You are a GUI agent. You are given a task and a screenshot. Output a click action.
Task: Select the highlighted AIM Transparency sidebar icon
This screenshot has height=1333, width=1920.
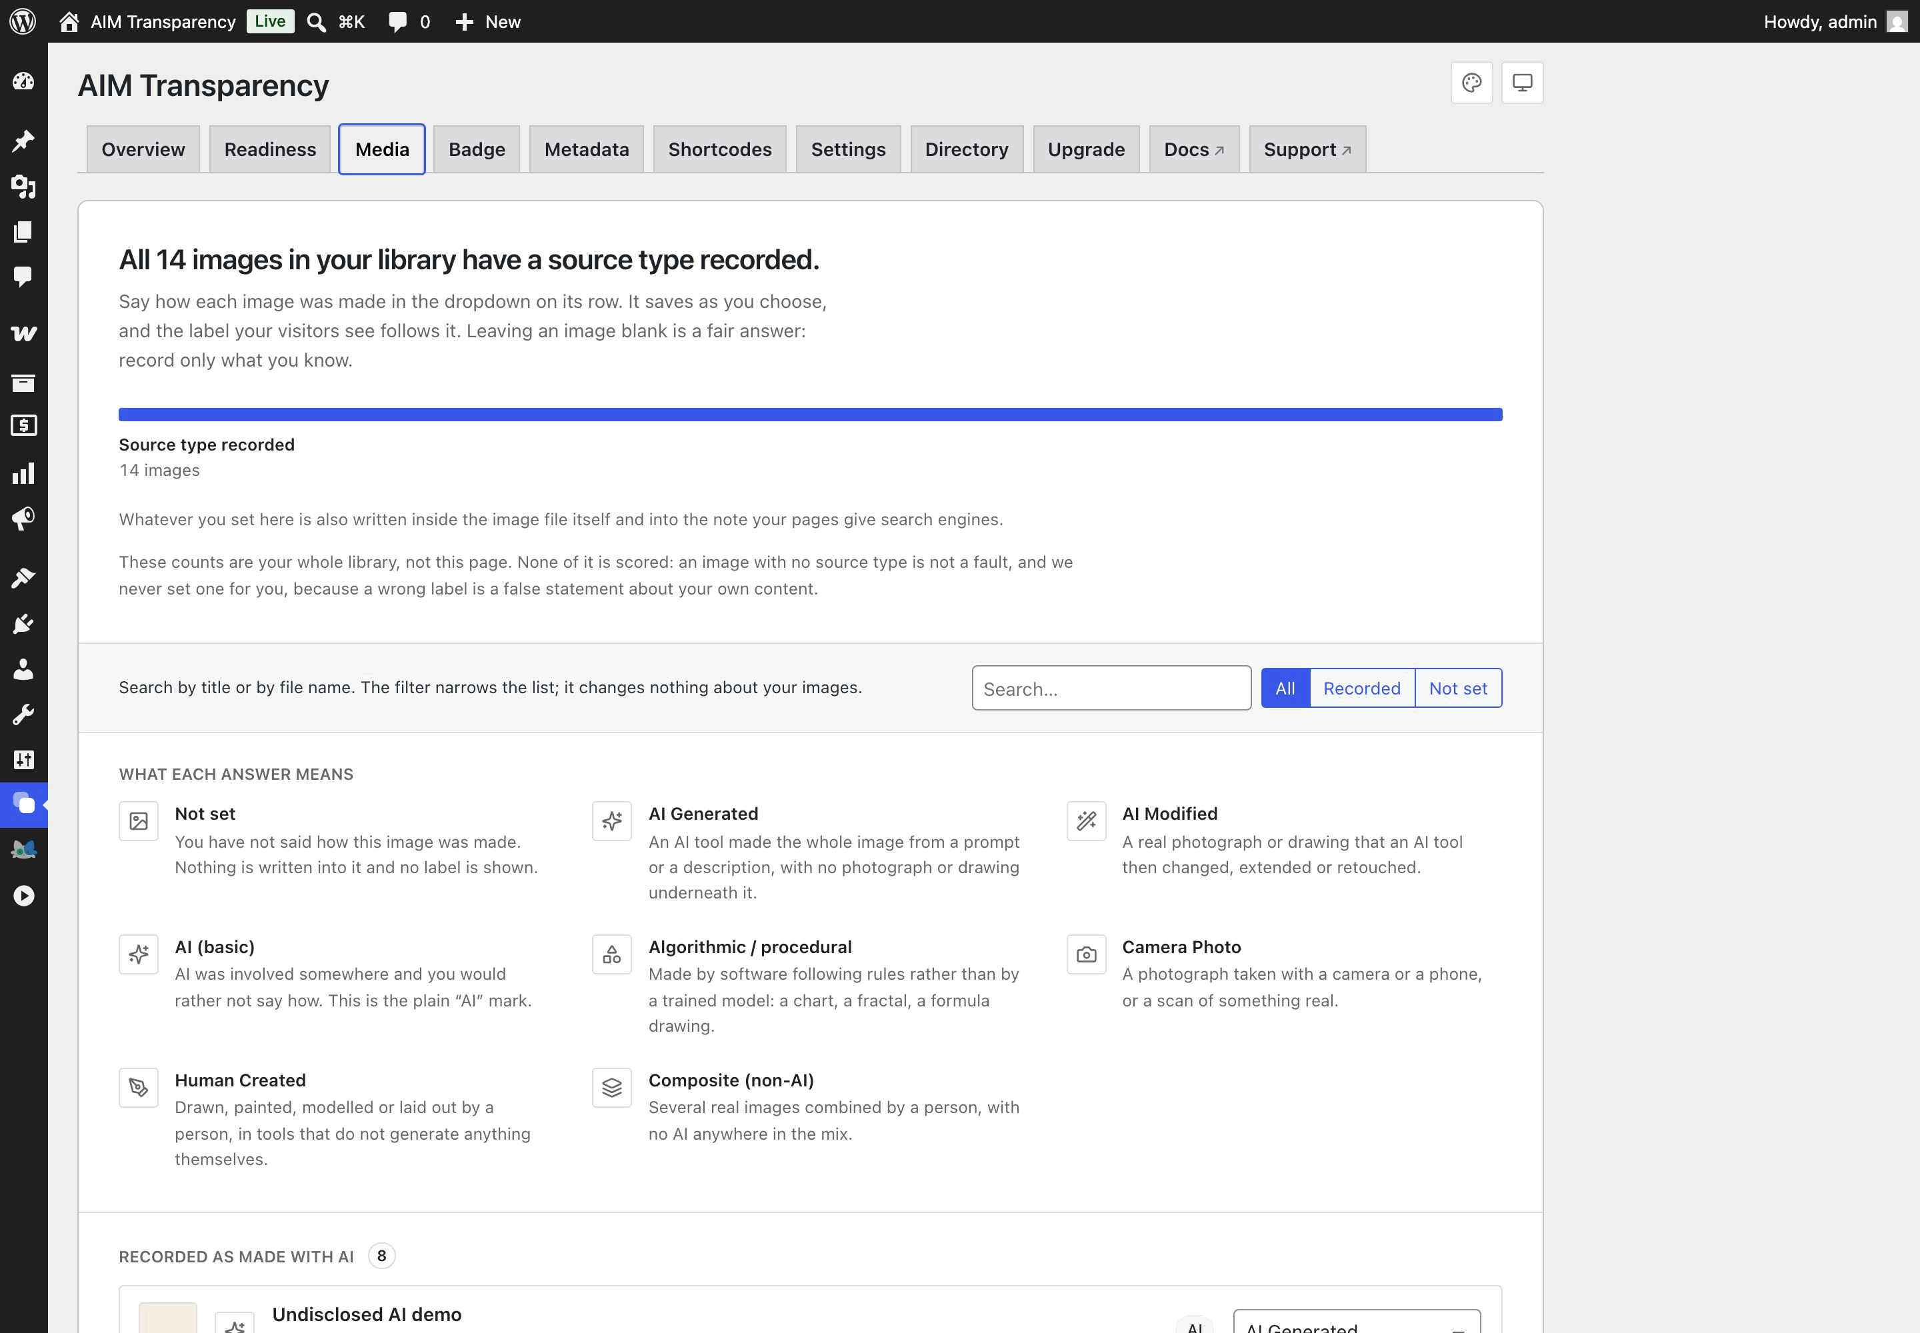coord(23,804)
